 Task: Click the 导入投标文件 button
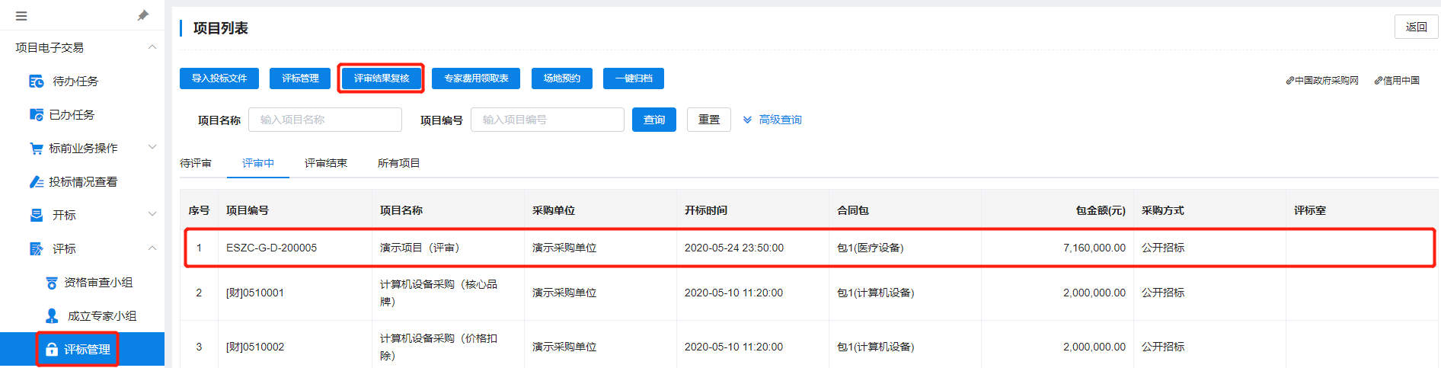click(x=219, y=78)
